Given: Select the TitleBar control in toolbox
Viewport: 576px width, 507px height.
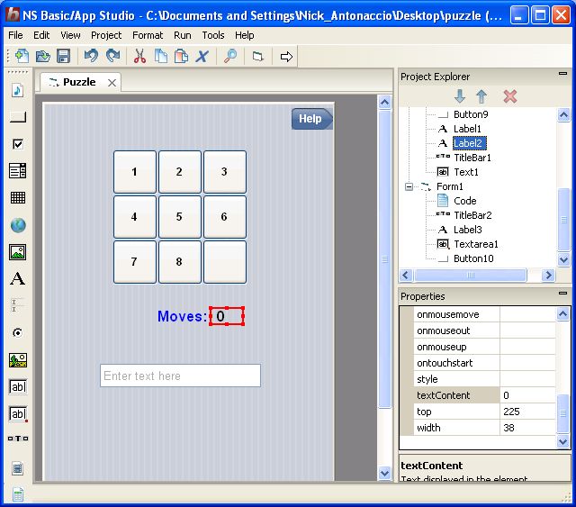Looking at the screenshot, I should click(x=18, y=439).
